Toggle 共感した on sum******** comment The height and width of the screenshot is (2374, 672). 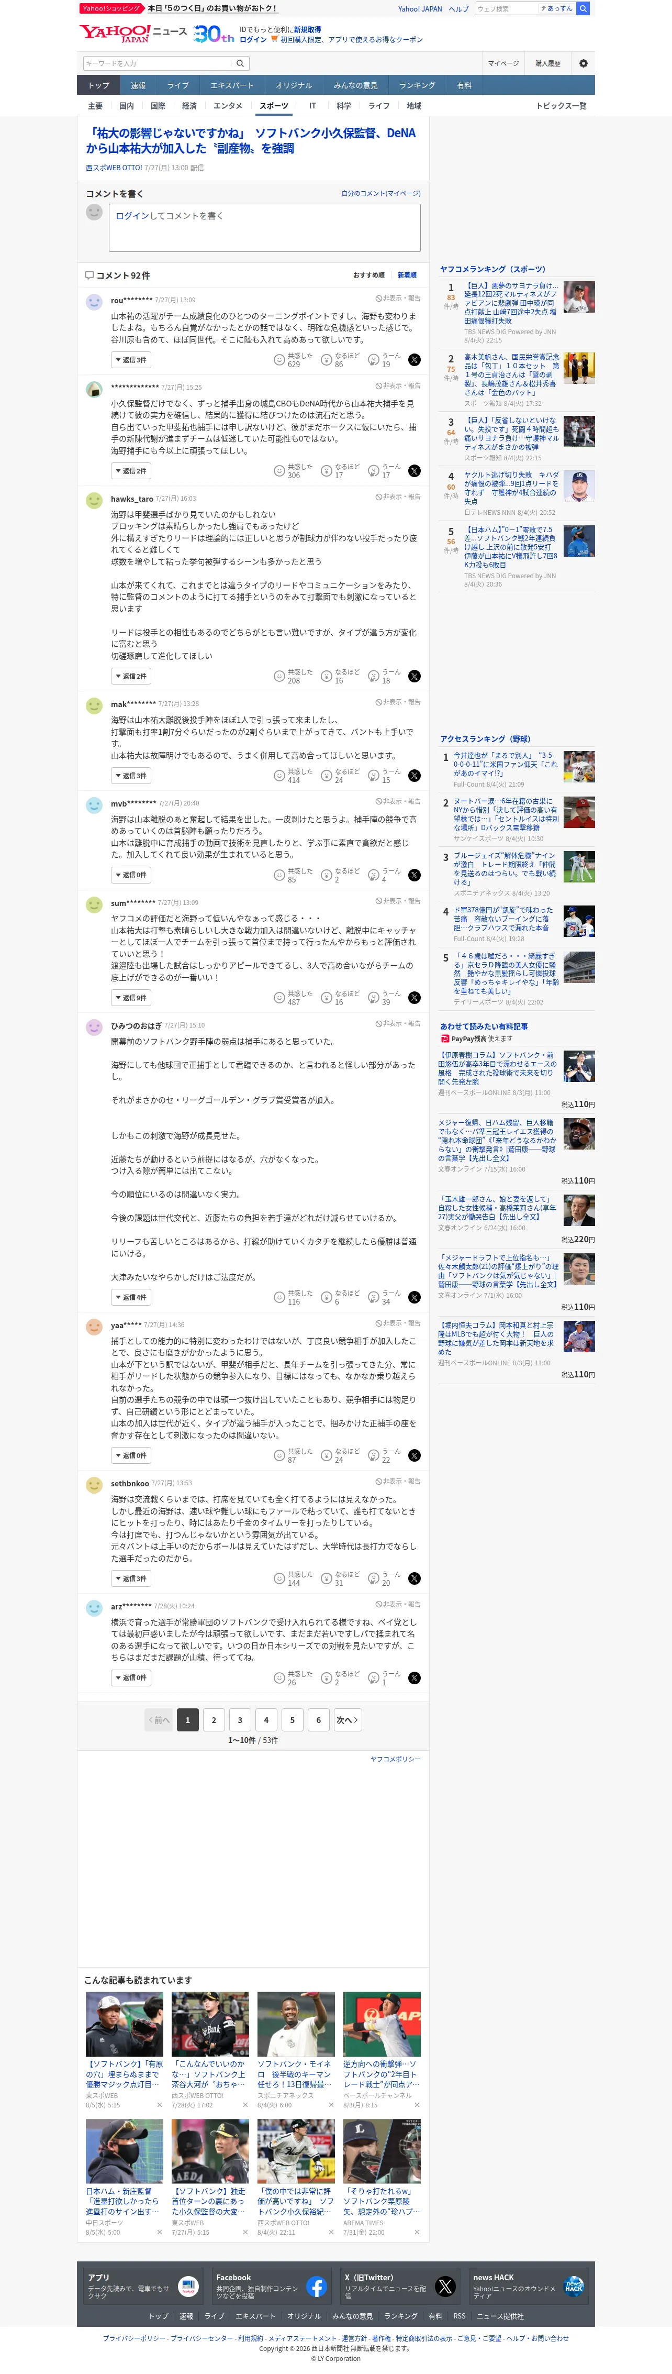293,998
